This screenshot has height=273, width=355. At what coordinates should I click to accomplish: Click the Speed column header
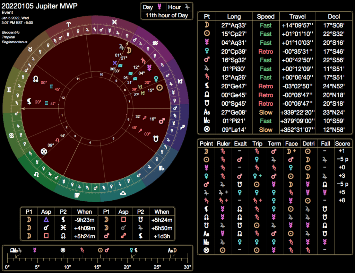tap(266, 17)
